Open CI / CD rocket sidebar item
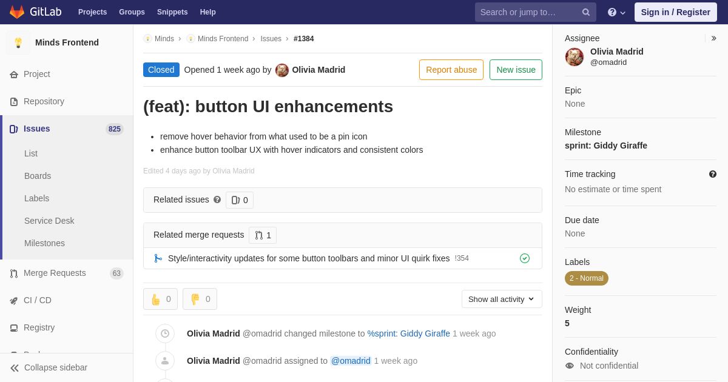This screenshot has height=382, width=728. pos(14,300)
